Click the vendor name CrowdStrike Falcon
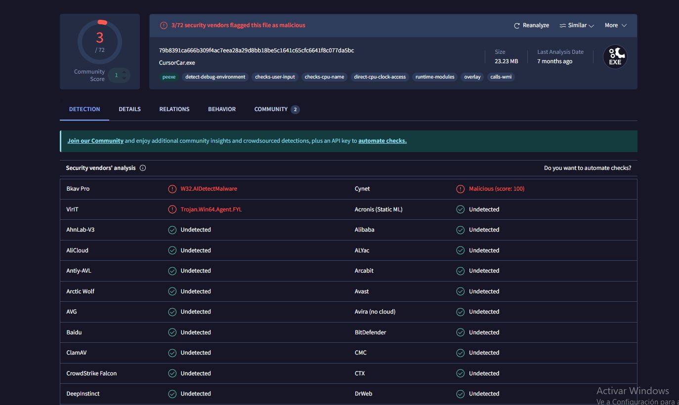 coord(91,373)
